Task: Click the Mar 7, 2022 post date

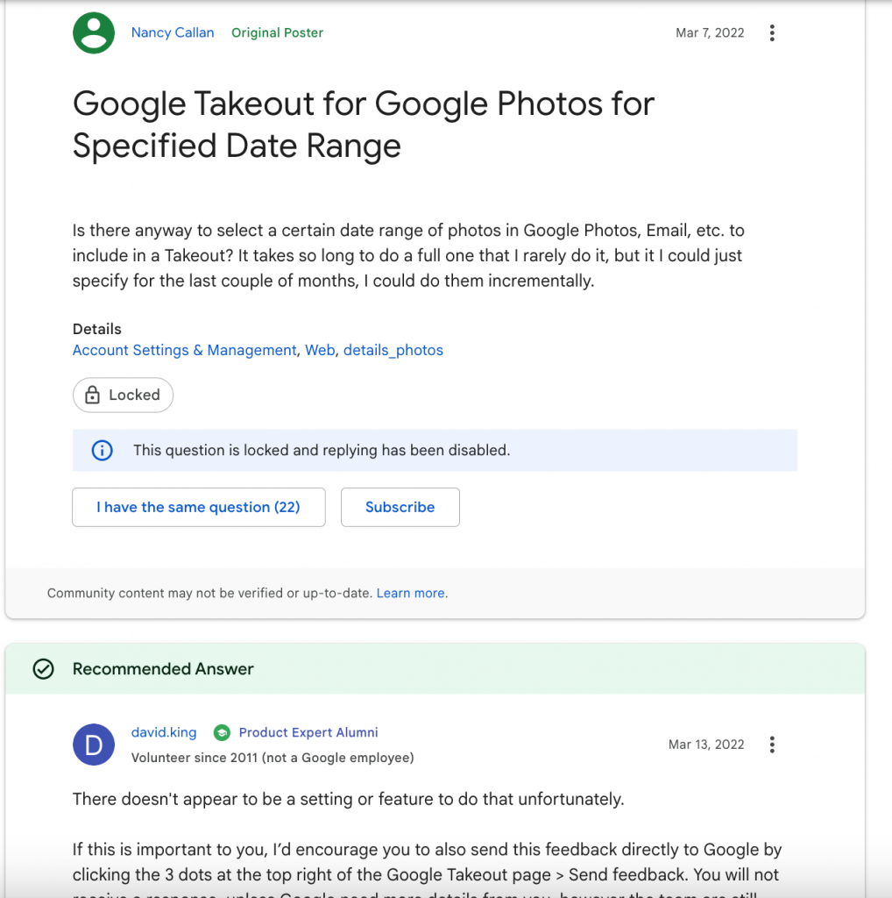Action: [710, 32]
